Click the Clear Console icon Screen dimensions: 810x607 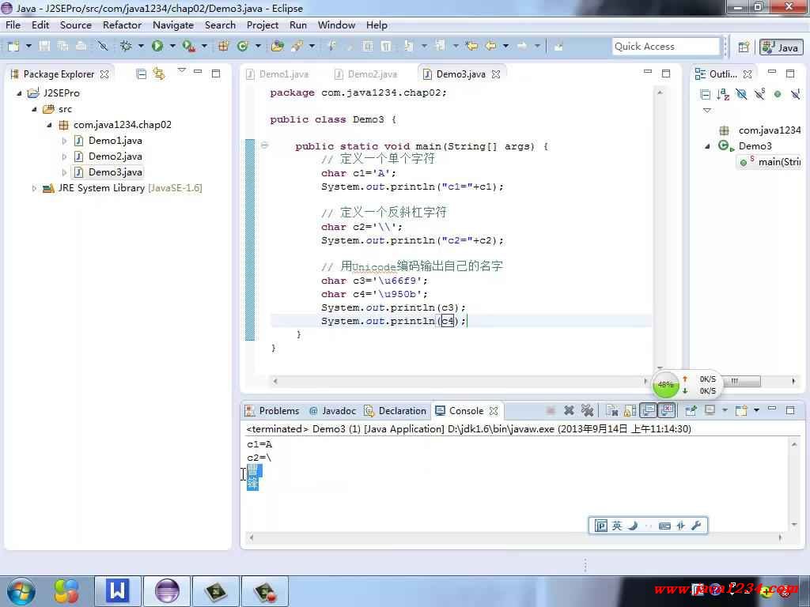pyautogui.click(x=612, y=411)
